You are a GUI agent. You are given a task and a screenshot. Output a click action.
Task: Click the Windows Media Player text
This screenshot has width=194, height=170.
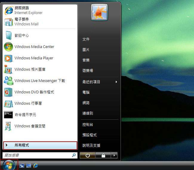(34, 58)
